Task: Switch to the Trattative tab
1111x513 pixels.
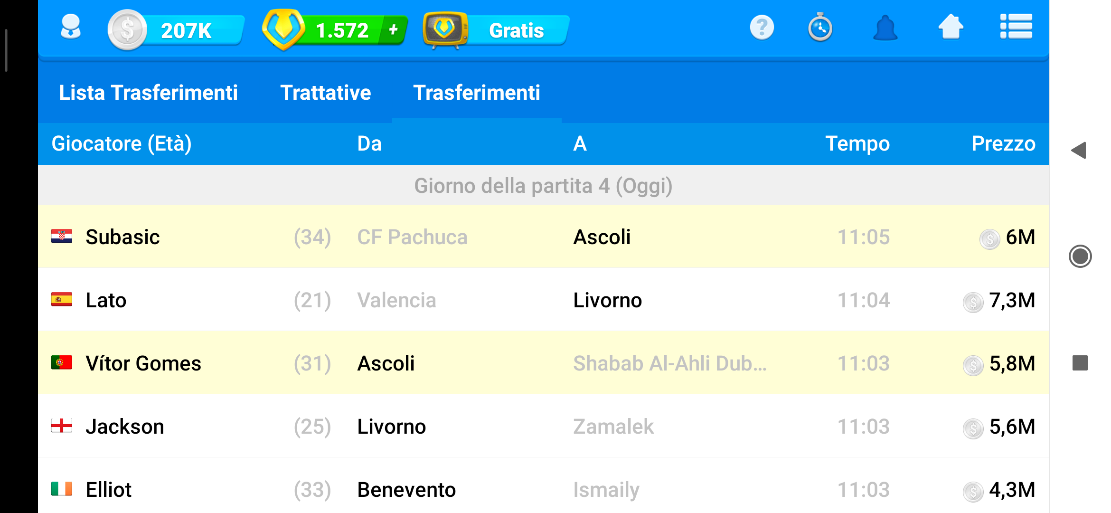Action: 326,93
